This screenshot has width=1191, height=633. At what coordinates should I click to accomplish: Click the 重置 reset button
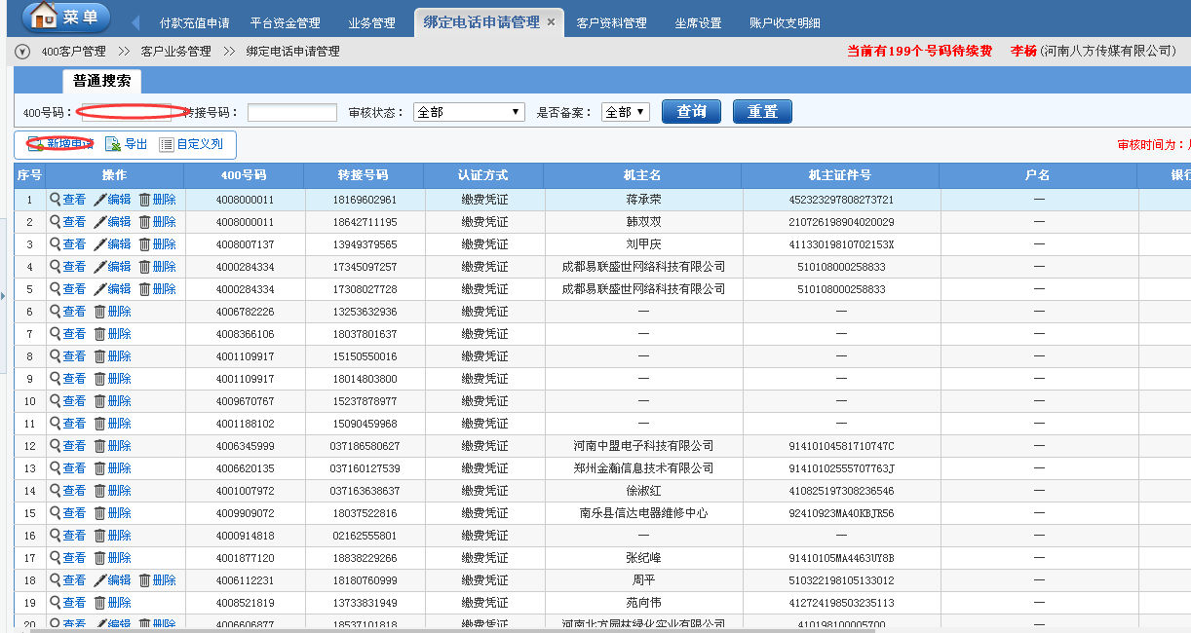[762, 112]
